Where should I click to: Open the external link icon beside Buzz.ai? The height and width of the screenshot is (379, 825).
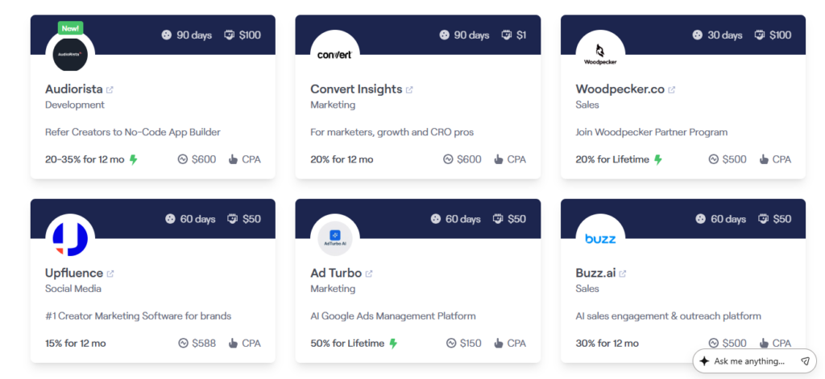(x=623, y=274)
